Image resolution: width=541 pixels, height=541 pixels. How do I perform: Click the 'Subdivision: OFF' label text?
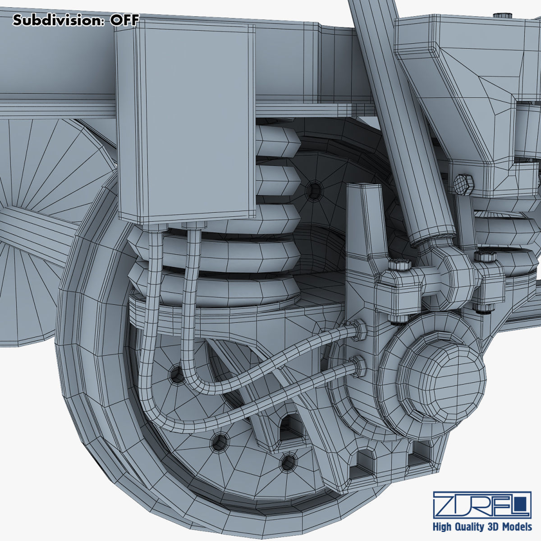[76, 20]
